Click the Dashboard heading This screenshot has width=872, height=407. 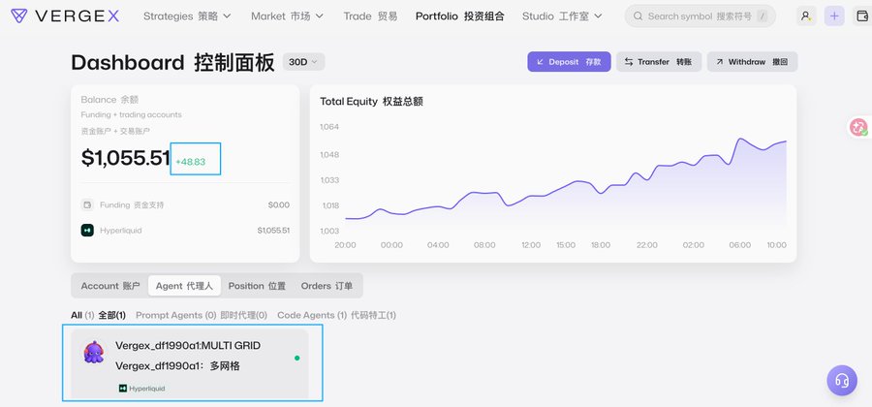coord(173,62)
